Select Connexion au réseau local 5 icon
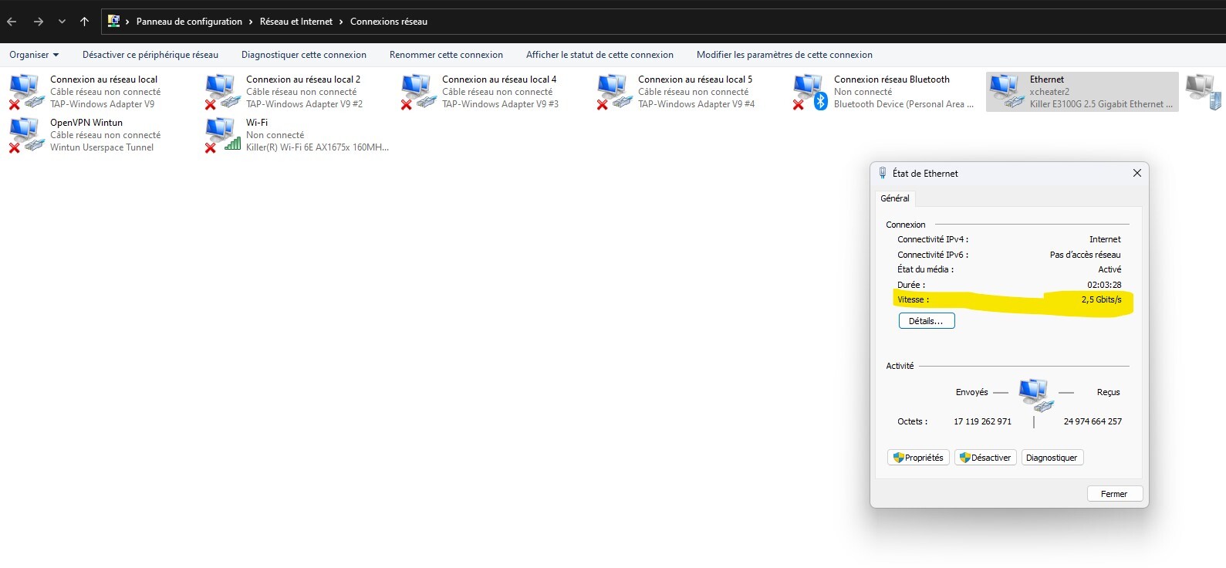The image size is (1226, 568). coord(613,91)
